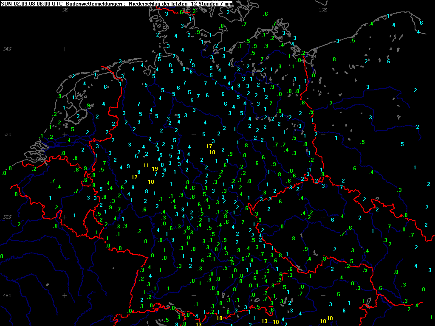
Task: Click the yellow 11 station value
Action: coord(146,165)
